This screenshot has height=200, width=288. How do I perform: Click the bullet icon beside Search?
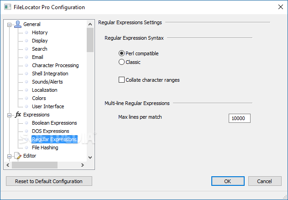point(26,49)
